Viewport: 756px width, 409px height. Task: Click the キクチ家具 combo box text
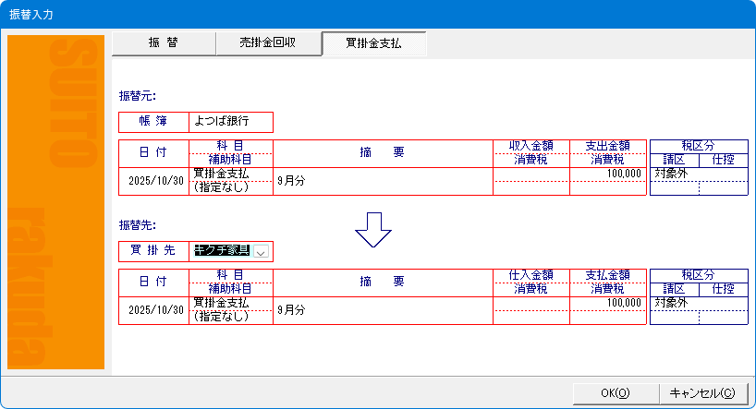tap(222, 252)
